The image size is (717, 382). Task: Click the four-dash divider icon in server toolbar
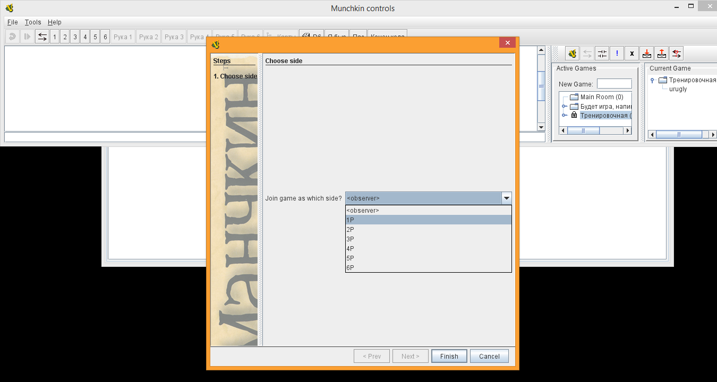[602, 54]
